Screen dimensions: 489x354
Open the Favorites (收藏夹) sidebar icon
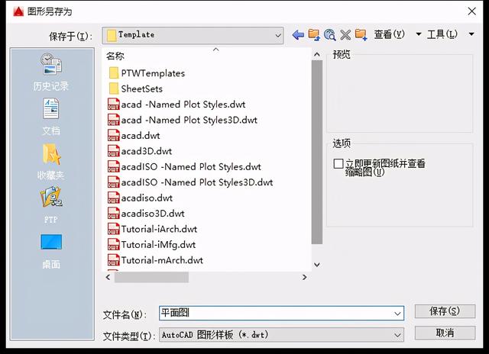(x=51, y=162)
